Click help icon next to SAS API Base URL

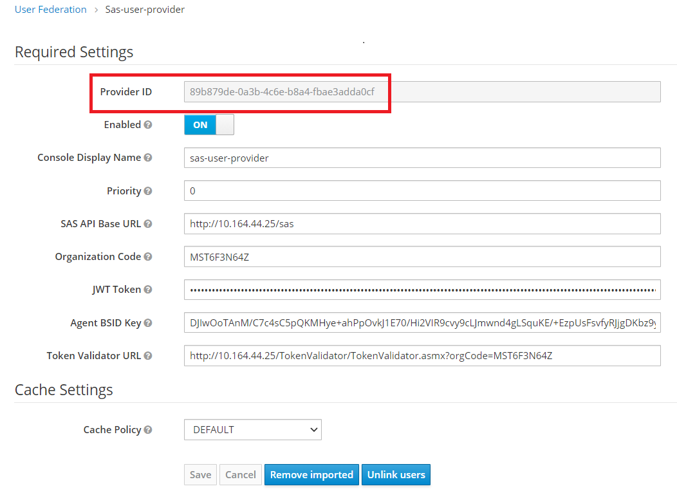148,224
